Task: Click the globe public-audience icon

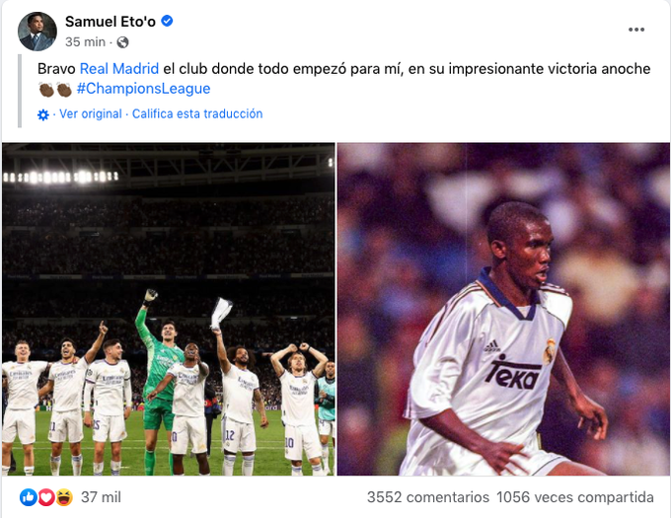Action: tap(122, 42)
